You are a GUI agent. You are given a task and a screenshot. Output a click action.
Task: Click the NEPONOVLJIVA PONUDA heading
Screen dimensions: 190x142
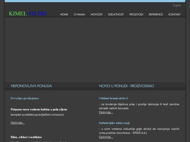pos(31,86)
